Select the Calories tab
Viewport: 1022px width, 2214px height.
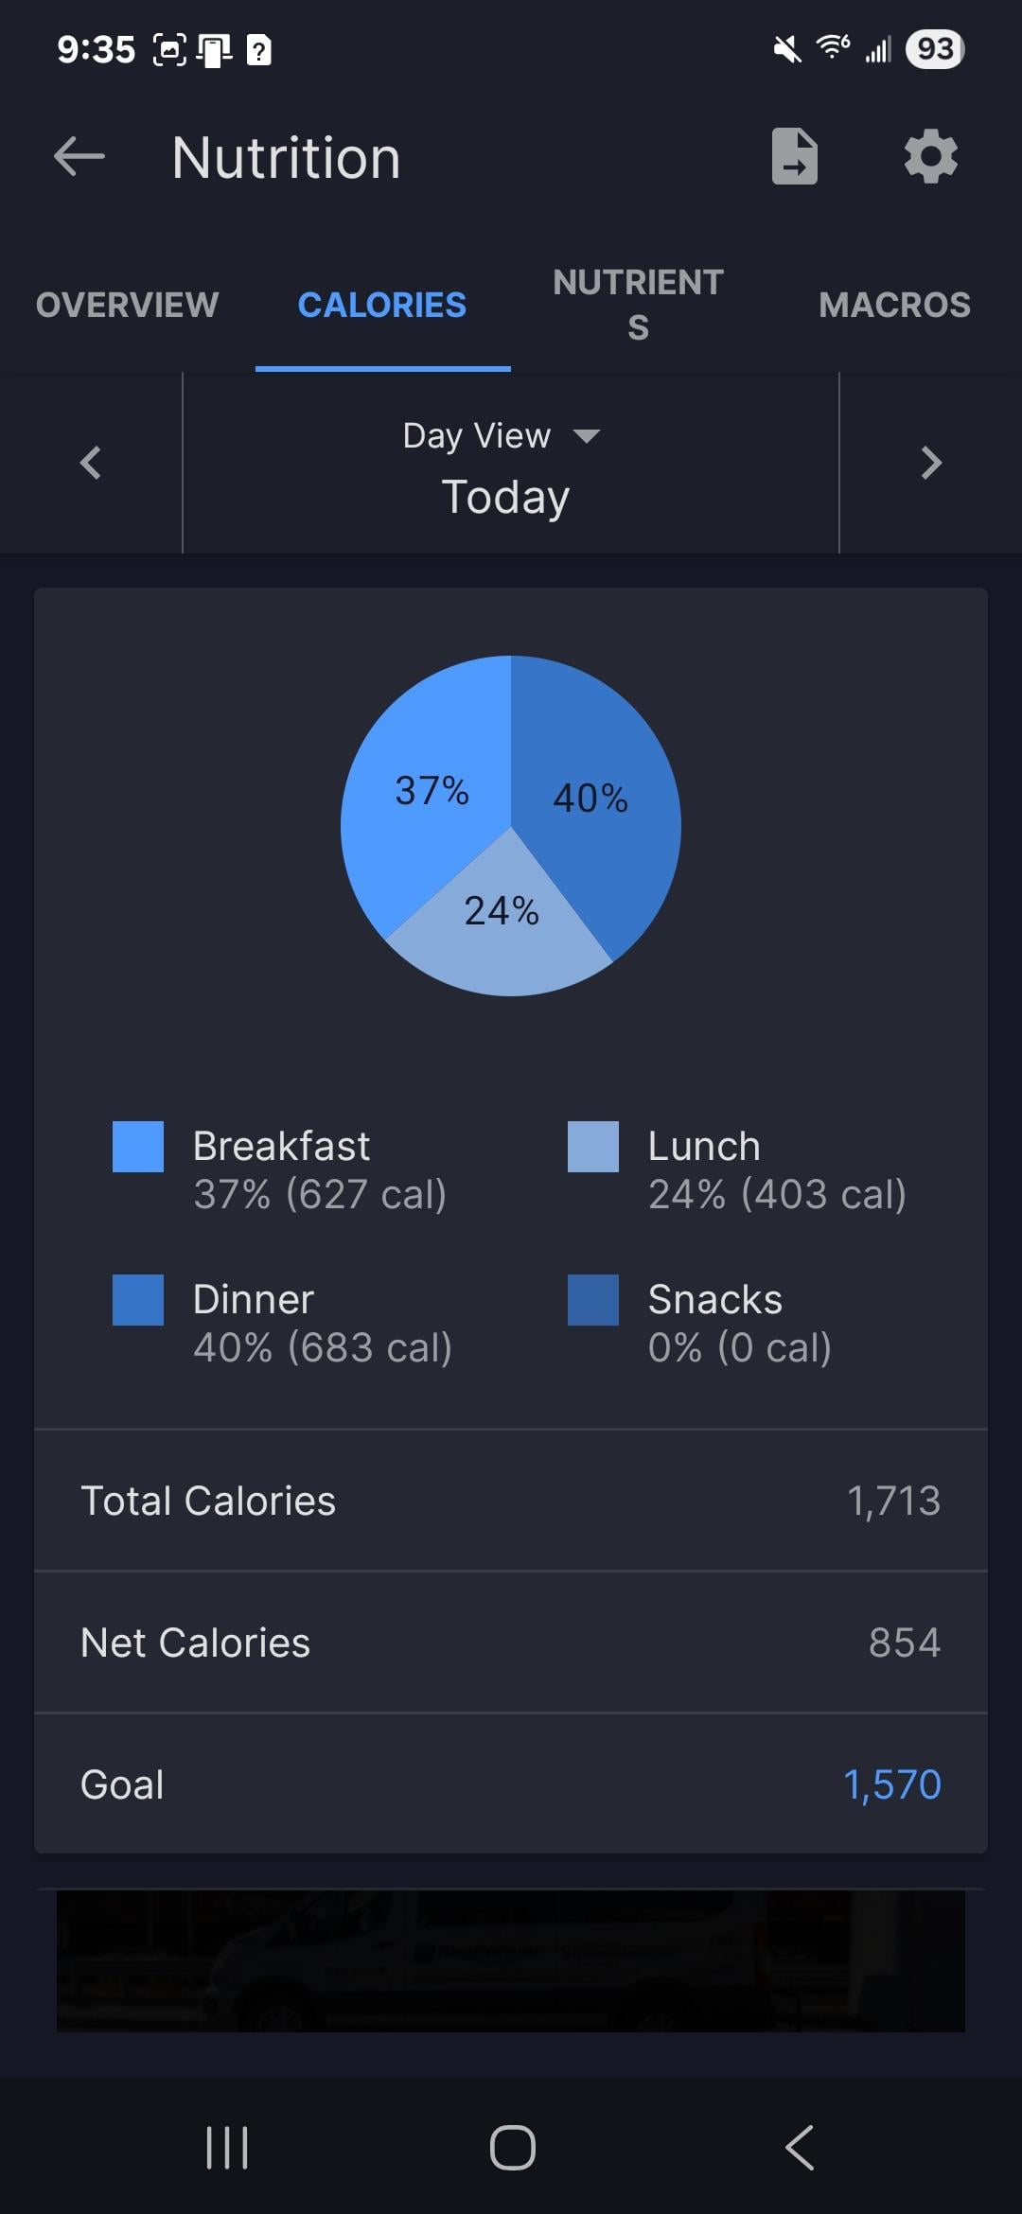tap(382, 305)
